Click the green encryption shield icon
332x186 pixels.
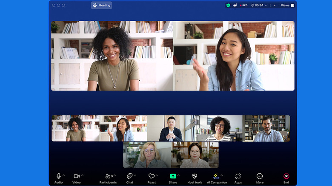pyautogui.click(x=228, y=5)
